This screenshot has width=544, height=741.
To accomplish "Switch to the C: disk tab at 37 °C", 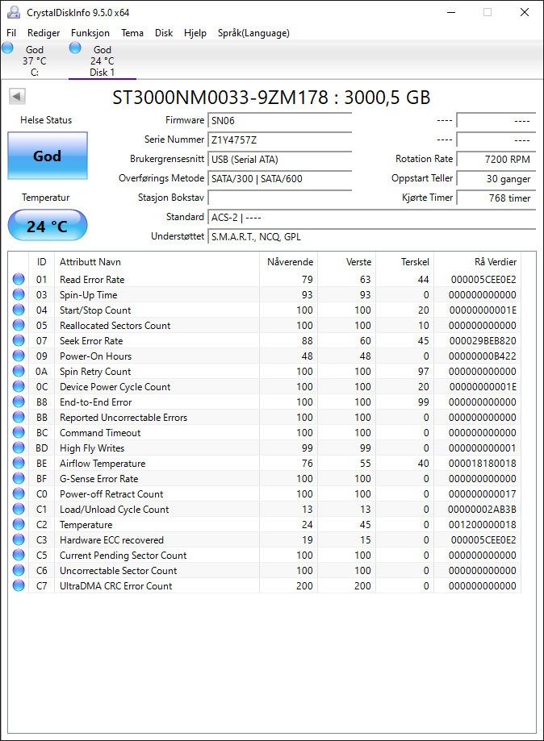I will 34,60.
